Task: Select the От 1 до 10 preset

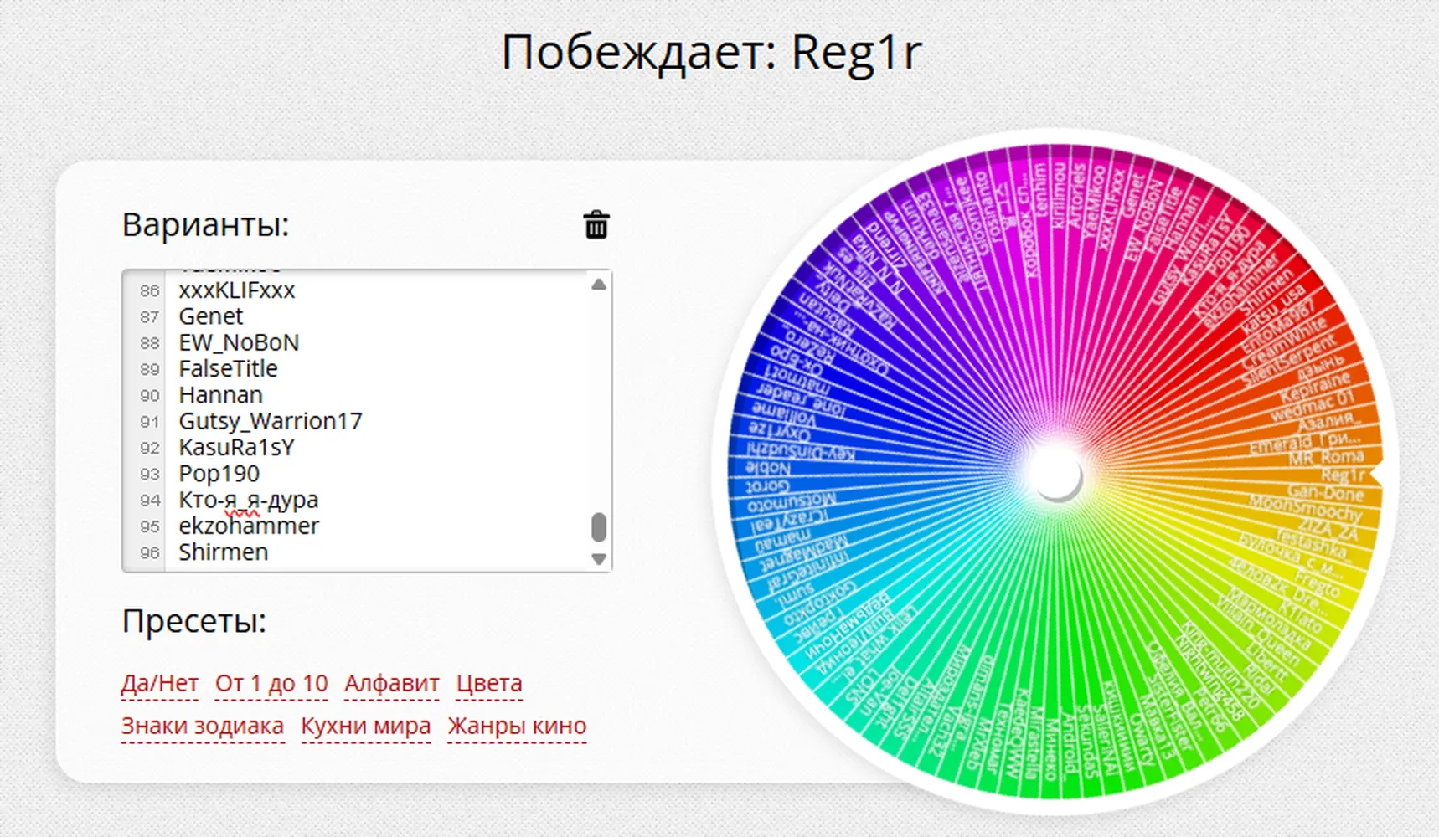Action: (x=271, y=683)
